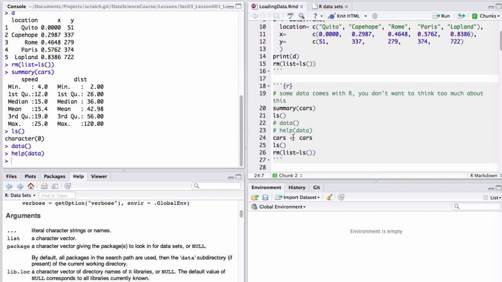Open Import Dataset dropdown
502x282 pixels.
coord(297,197)
